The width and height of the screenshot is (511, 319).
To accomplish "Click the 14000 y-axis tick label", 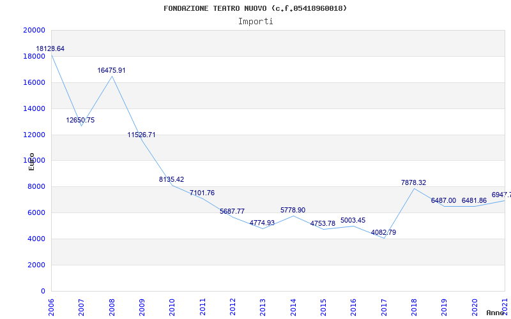I will (x=34, y=108).
